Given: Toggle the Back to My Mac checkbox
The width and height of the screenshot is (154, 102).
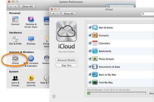Looking at the screenshot, I should pyautogui.click(x=90, y=75).
